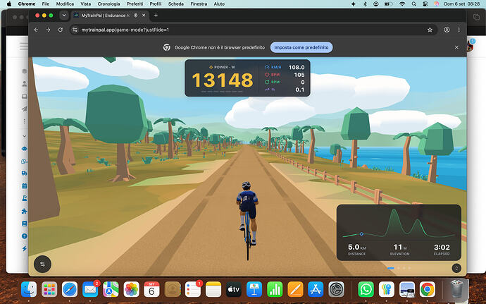The image size is (486, 304).
Task: Open the Chrome profile icon
Action: pos(447,30)
